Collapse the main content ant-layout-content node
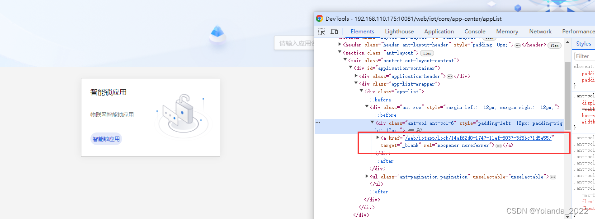 pyautogui.click(x=345, y=60)
